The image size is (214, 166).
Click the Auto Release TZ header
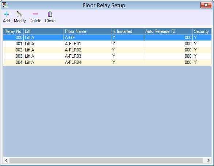pyautogui.click(x=168, y=31)
